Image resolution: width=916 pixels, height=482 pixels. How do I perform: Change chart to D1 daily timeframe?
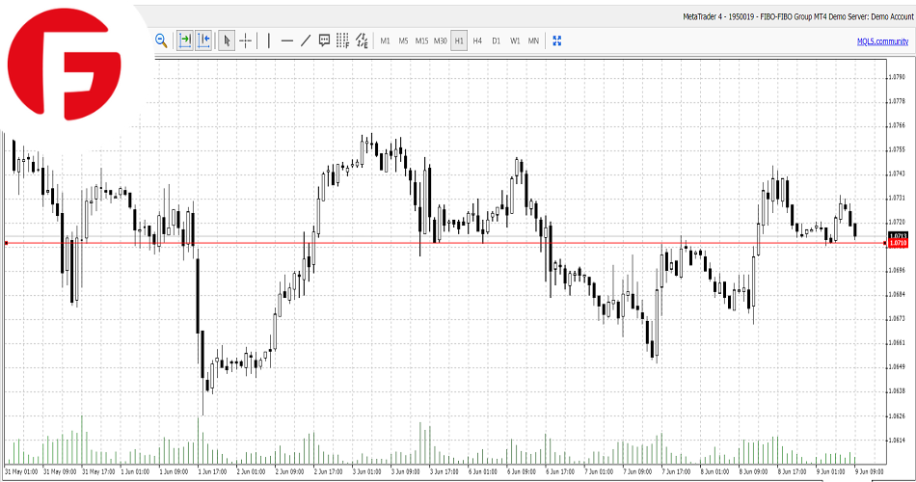point(496,40)
